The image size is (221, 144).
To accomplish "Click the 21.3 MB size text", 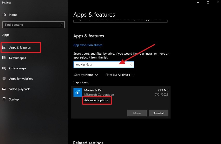I will coord(163,90).
